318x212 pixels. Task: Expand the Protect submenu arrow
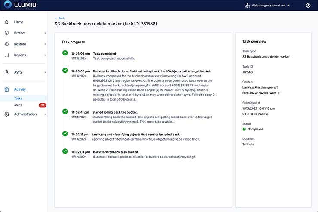(x=45, y=33)
